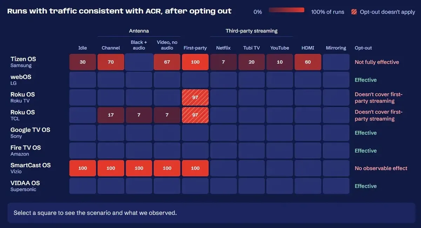Select the Tizen OS Video, no audio square
Viewport: 421px width, 228px height.
coord(167,62)
